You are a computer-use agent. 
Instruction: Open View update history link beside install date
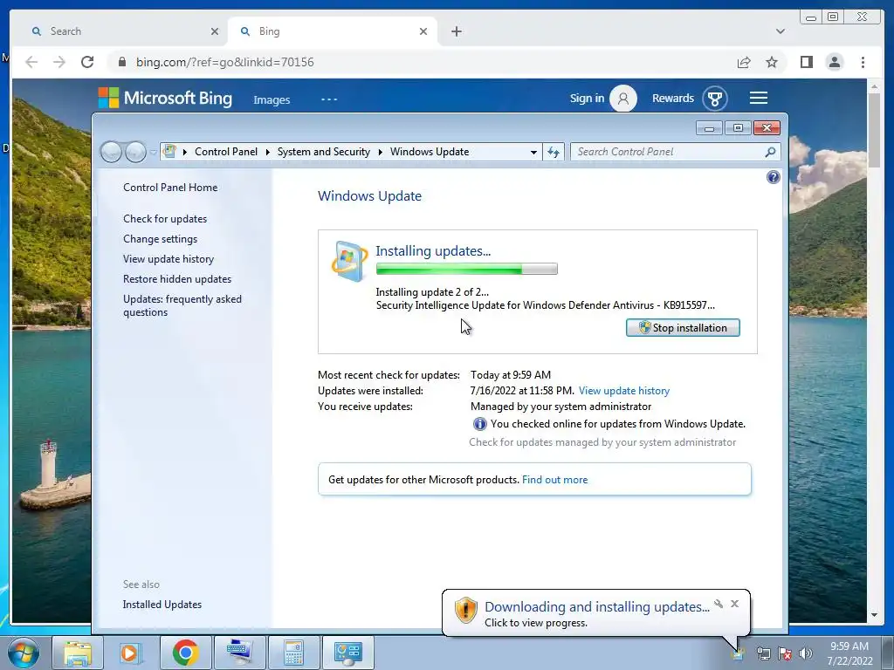point(623,391)
